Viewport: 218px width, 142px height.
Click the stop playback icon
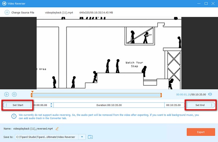[14, 94]
